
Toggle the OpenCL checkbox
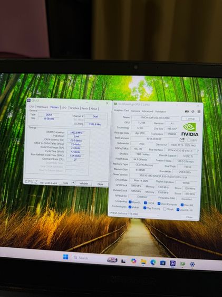(x=130, y=202)
